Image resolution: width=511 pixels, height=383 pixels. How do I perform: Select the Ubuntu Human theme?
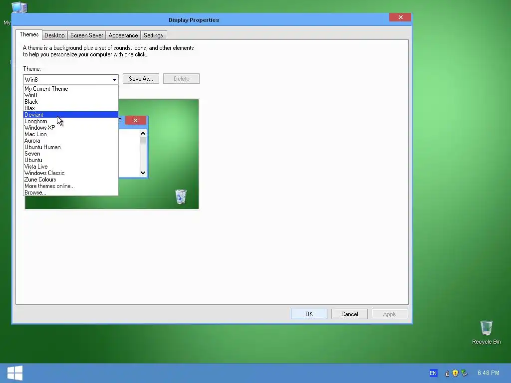[71, 147]
